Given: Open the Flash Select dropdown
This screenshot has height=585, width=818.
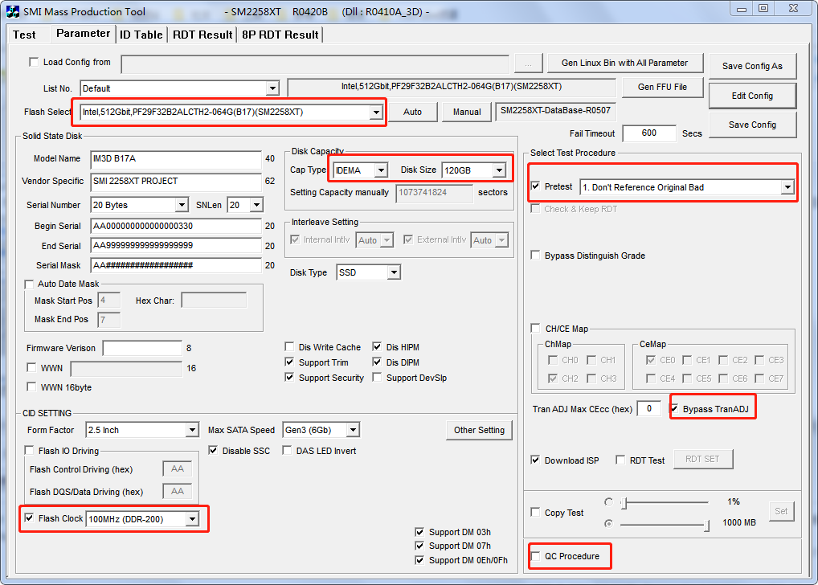Looking at the screenshot, I should click(x=375, y=112).
